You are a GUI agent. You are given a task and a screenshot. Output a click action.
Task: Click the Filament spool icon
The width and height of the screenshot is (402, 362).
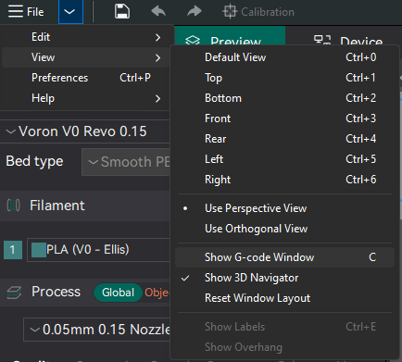(13, 206)
